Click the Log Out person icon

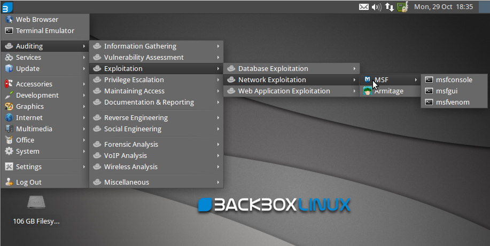click(x=9, y=182)
